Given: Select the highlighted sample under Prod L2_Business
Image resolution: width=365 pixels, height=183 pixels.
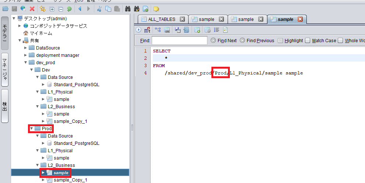Looking at the screenshot, I should coord(61,173).
